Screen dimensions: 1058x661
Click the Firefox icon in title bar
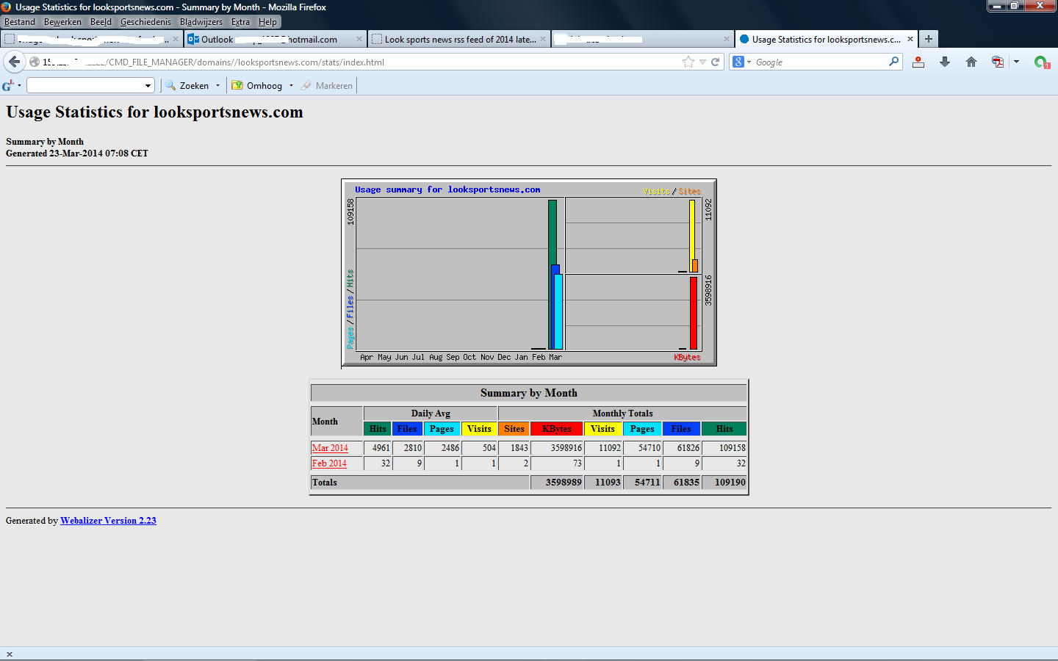point(7,7)
